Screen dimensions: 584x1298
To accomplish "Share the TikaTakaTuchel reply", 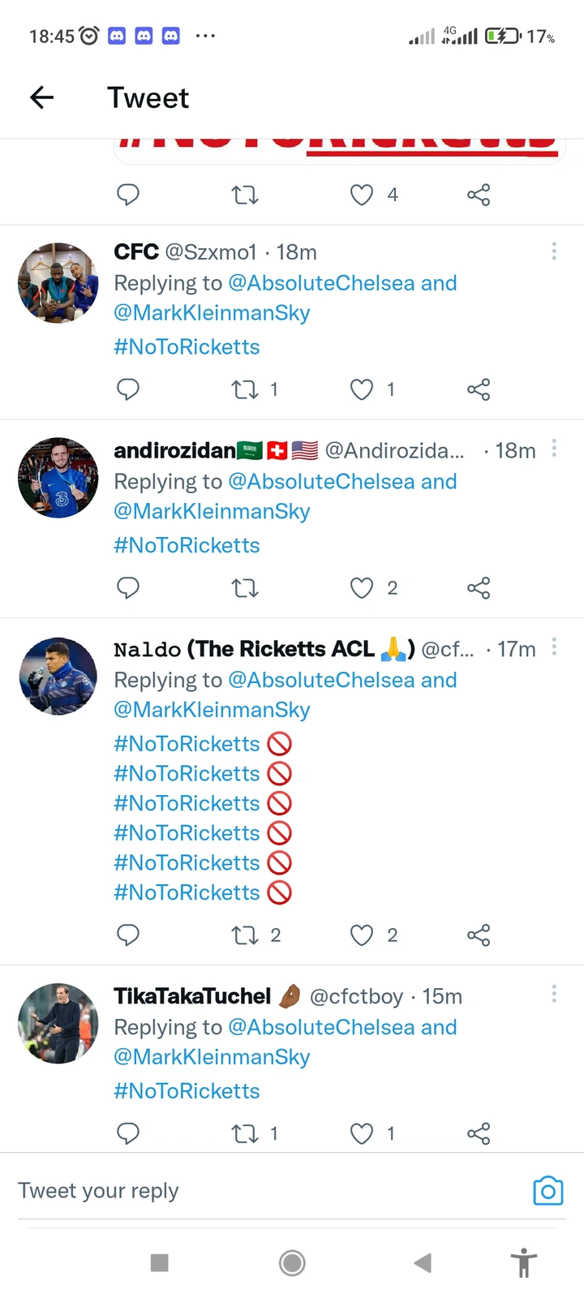I will tap(479, 1133).
